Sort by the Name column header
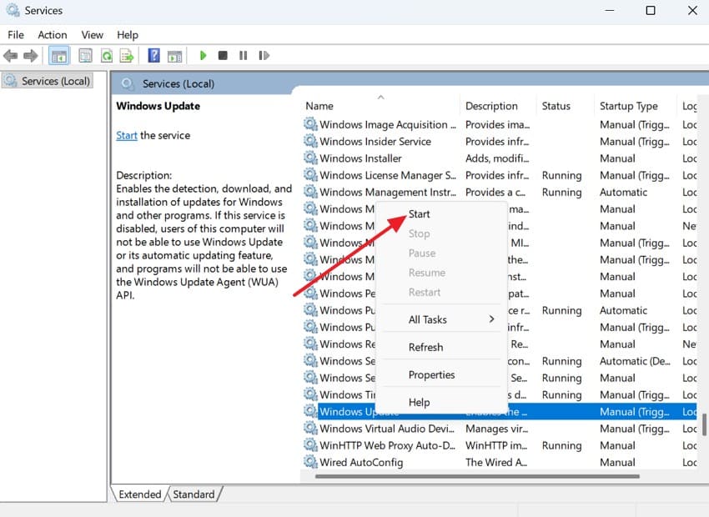The height and width of the screenshot is (517, 709). point(380,106)
